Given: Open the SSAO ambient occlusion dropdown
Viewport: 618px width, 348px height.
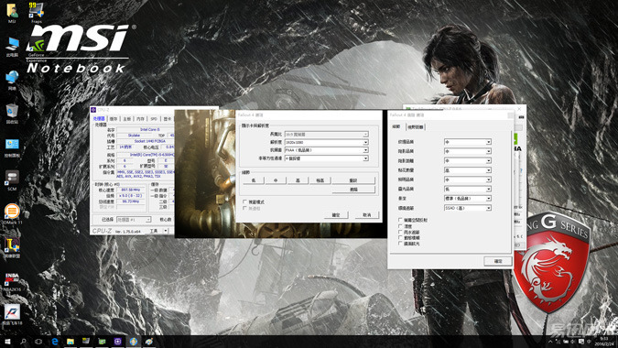Looking at the screenshot, I should 468,208.
